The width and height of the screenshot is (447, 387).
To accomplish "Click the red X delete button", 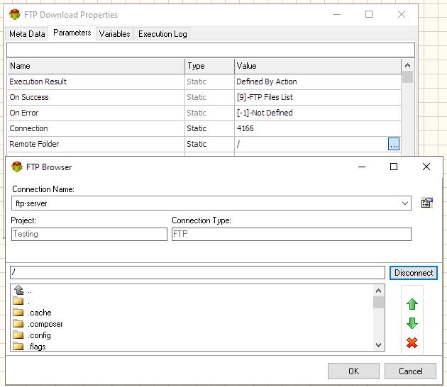I will [x=412, y=343].
